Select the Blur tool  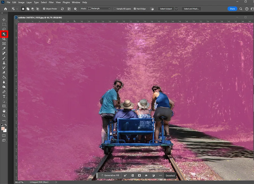tap(4, 82)
